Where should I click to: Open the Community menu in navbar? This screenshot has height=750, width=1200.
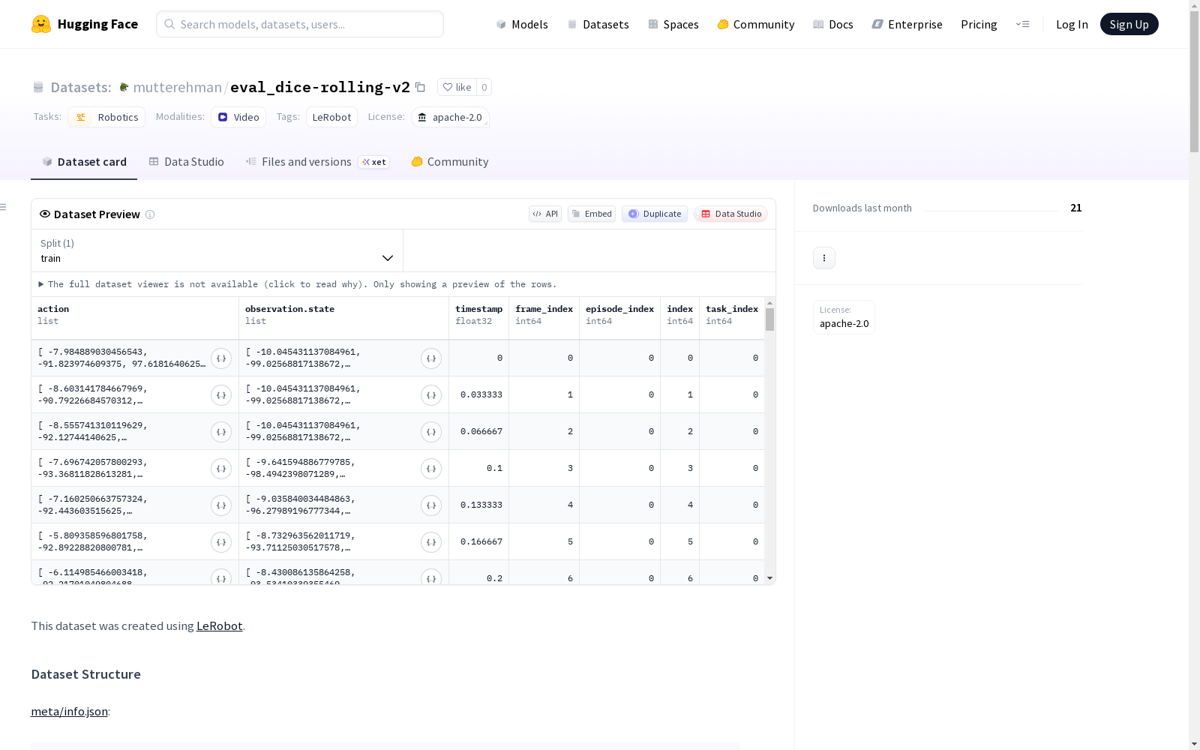[755, 24]
